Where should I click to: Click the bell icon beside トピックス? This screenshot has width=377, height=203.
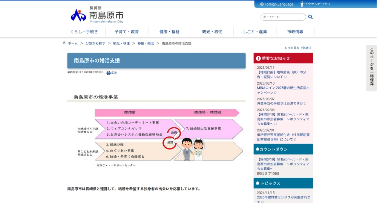point(257,183)
